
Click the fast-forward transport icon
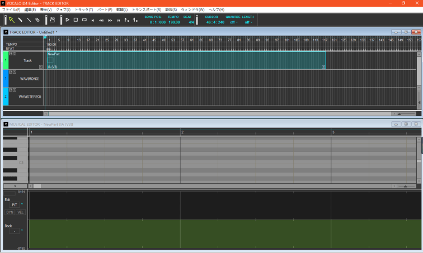[x=110, y=20]
